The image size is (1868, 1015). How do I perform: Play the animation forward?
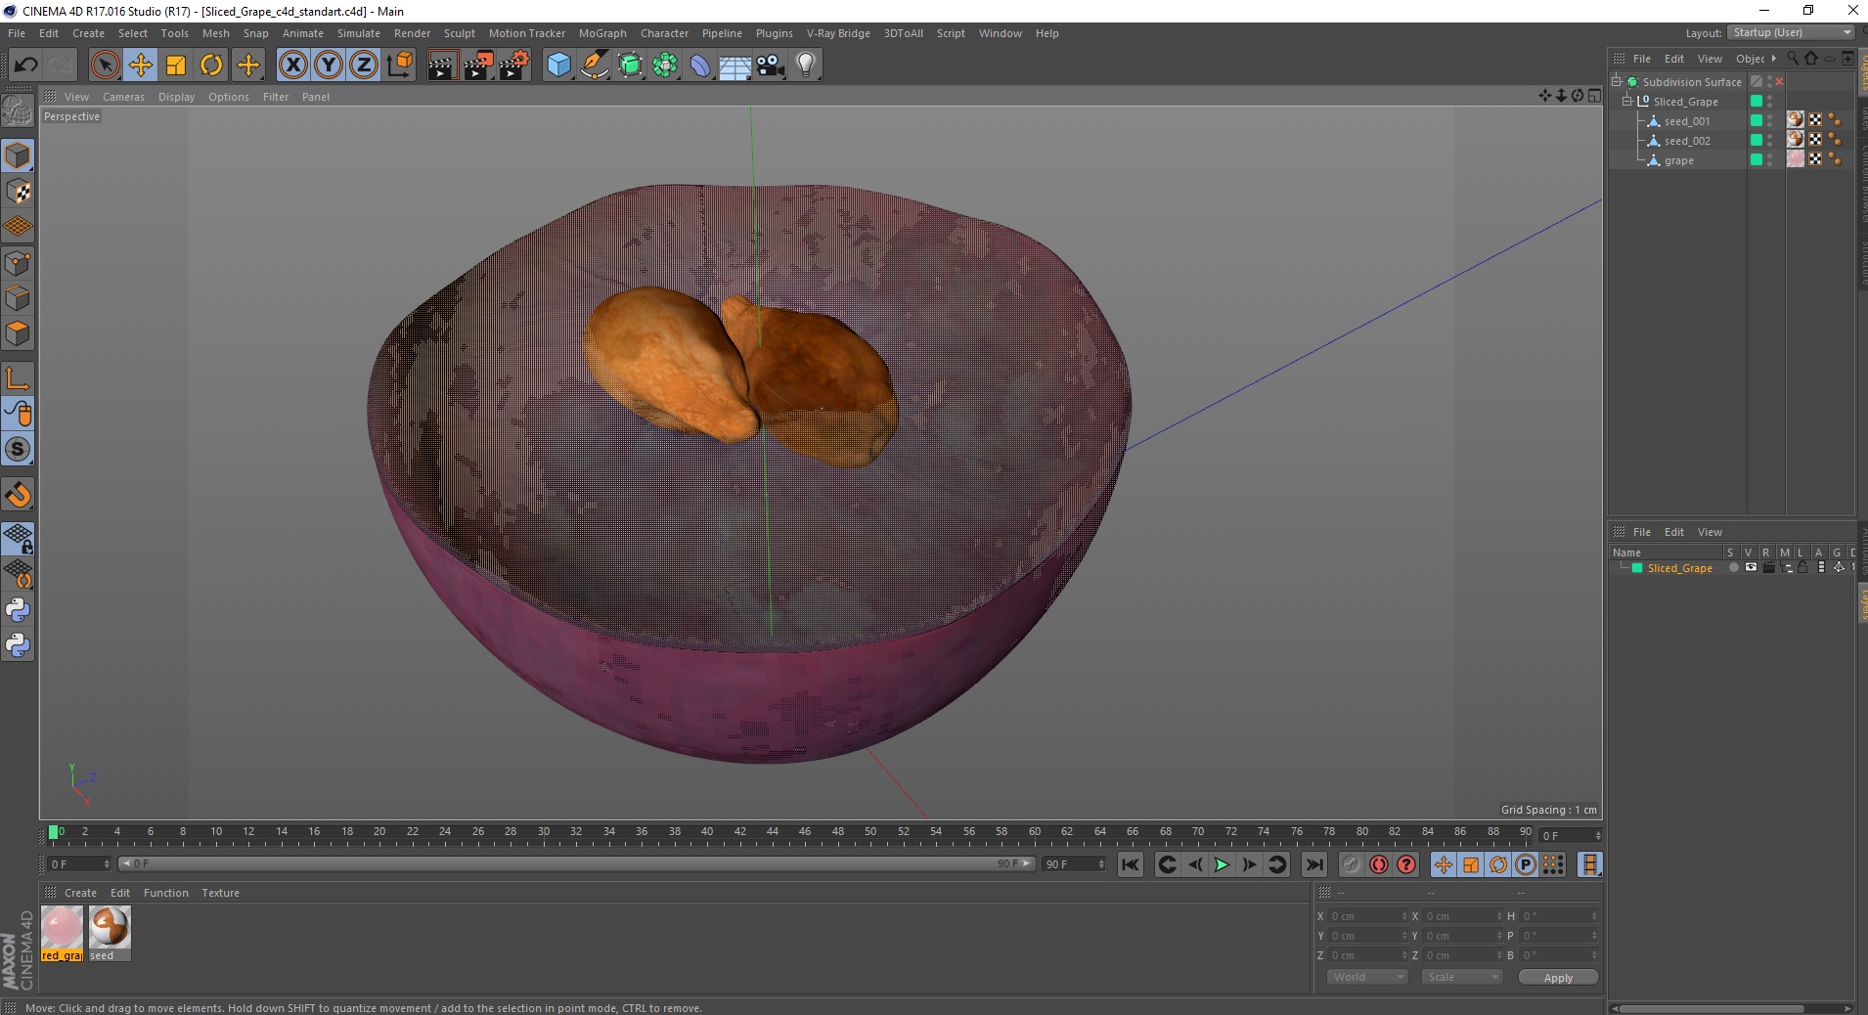[x=1222, y=864]
